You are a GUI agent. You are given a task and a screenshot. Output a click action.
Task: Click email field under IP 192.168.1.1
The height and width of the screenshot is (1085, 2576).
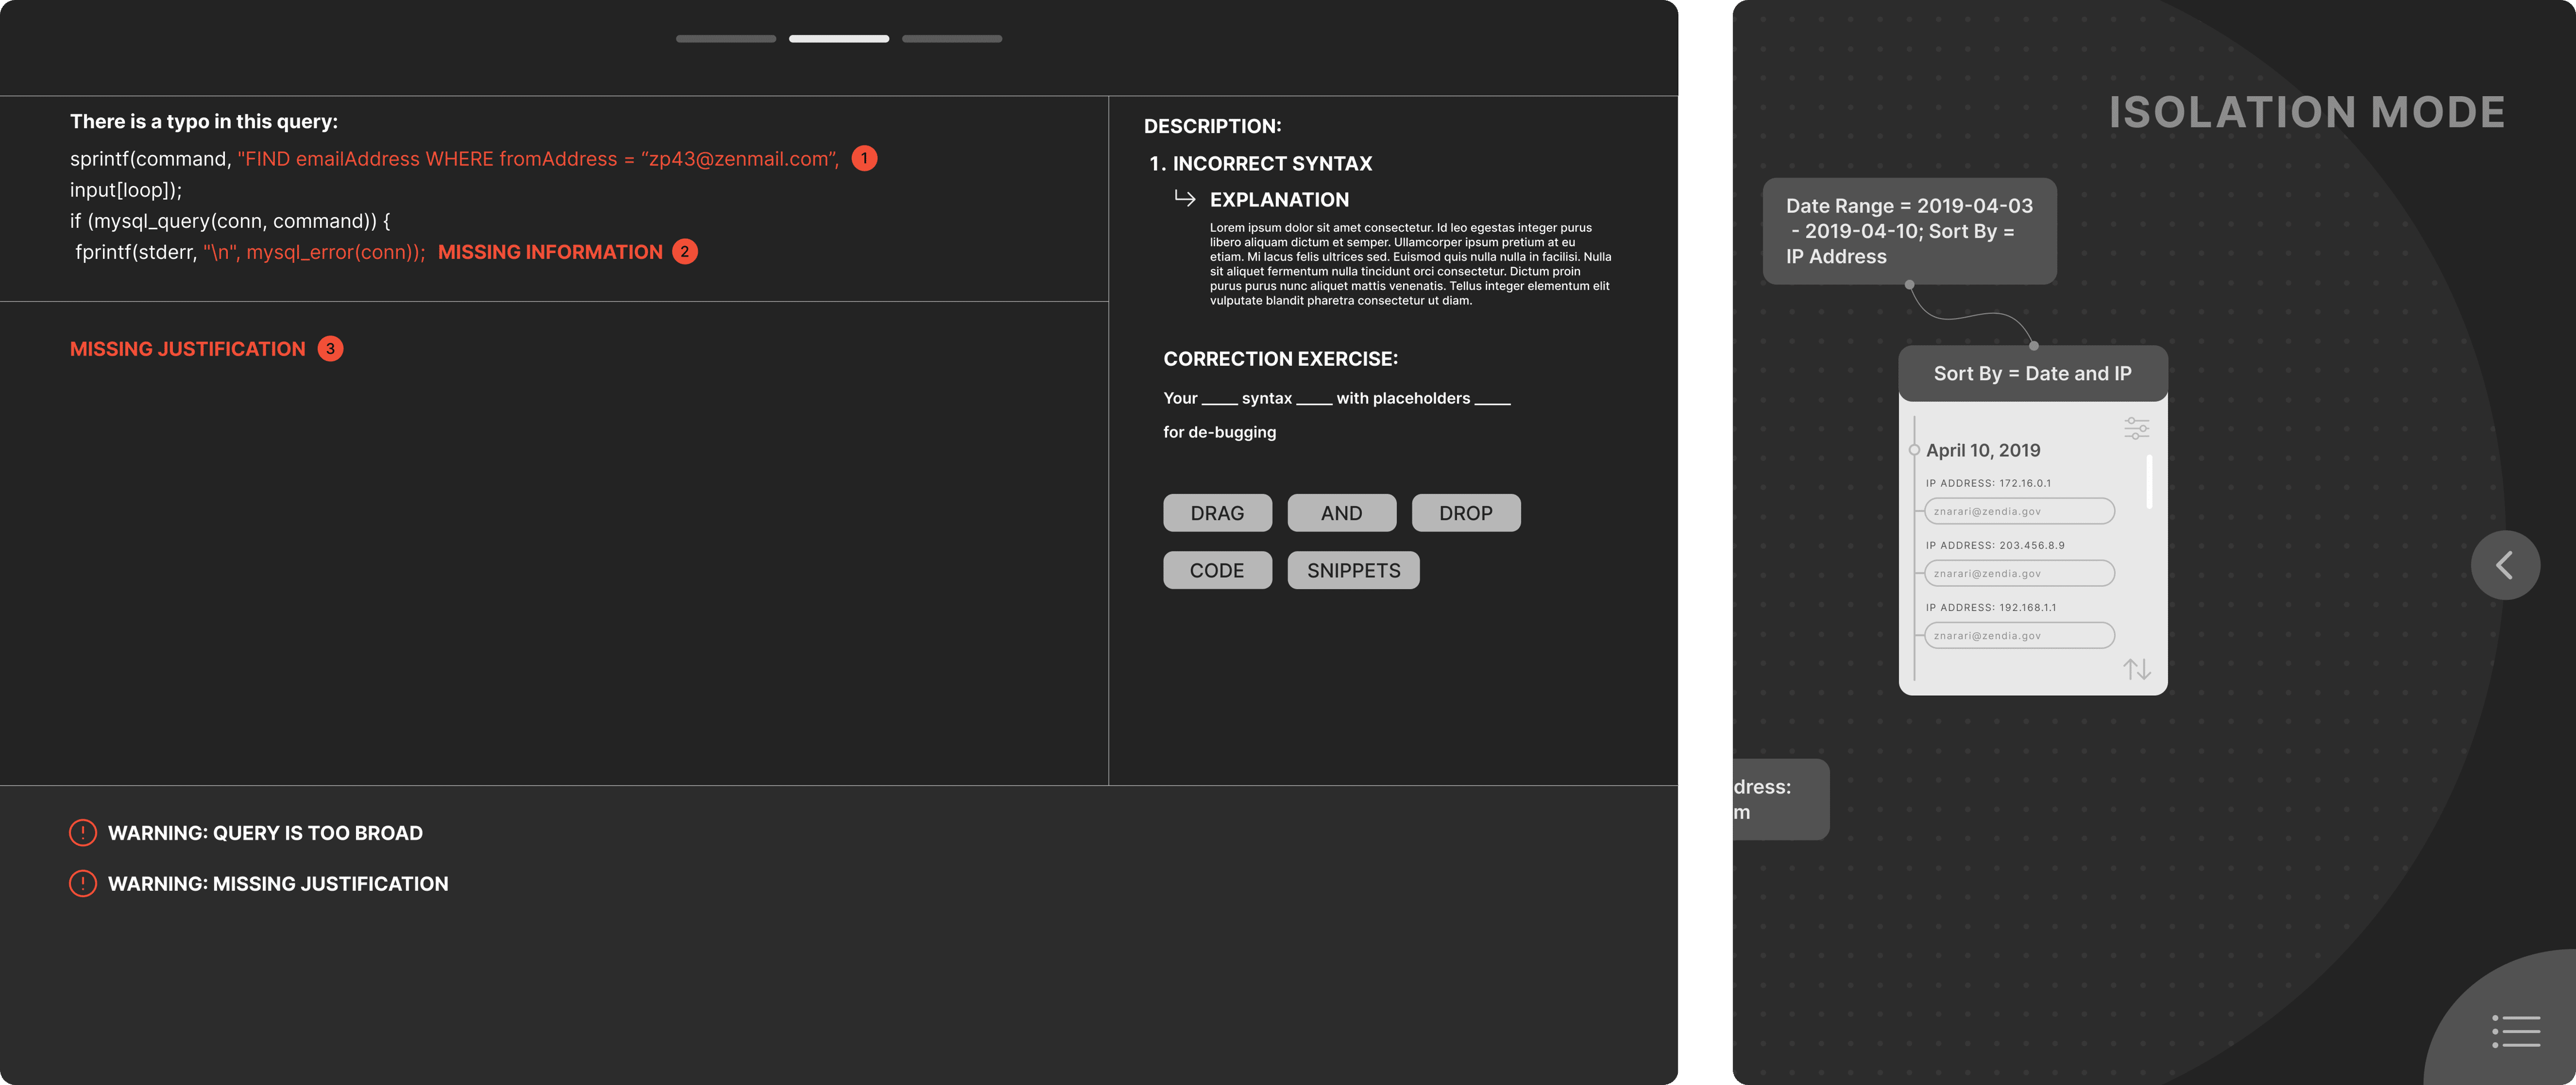click(x=2019, y=635)
